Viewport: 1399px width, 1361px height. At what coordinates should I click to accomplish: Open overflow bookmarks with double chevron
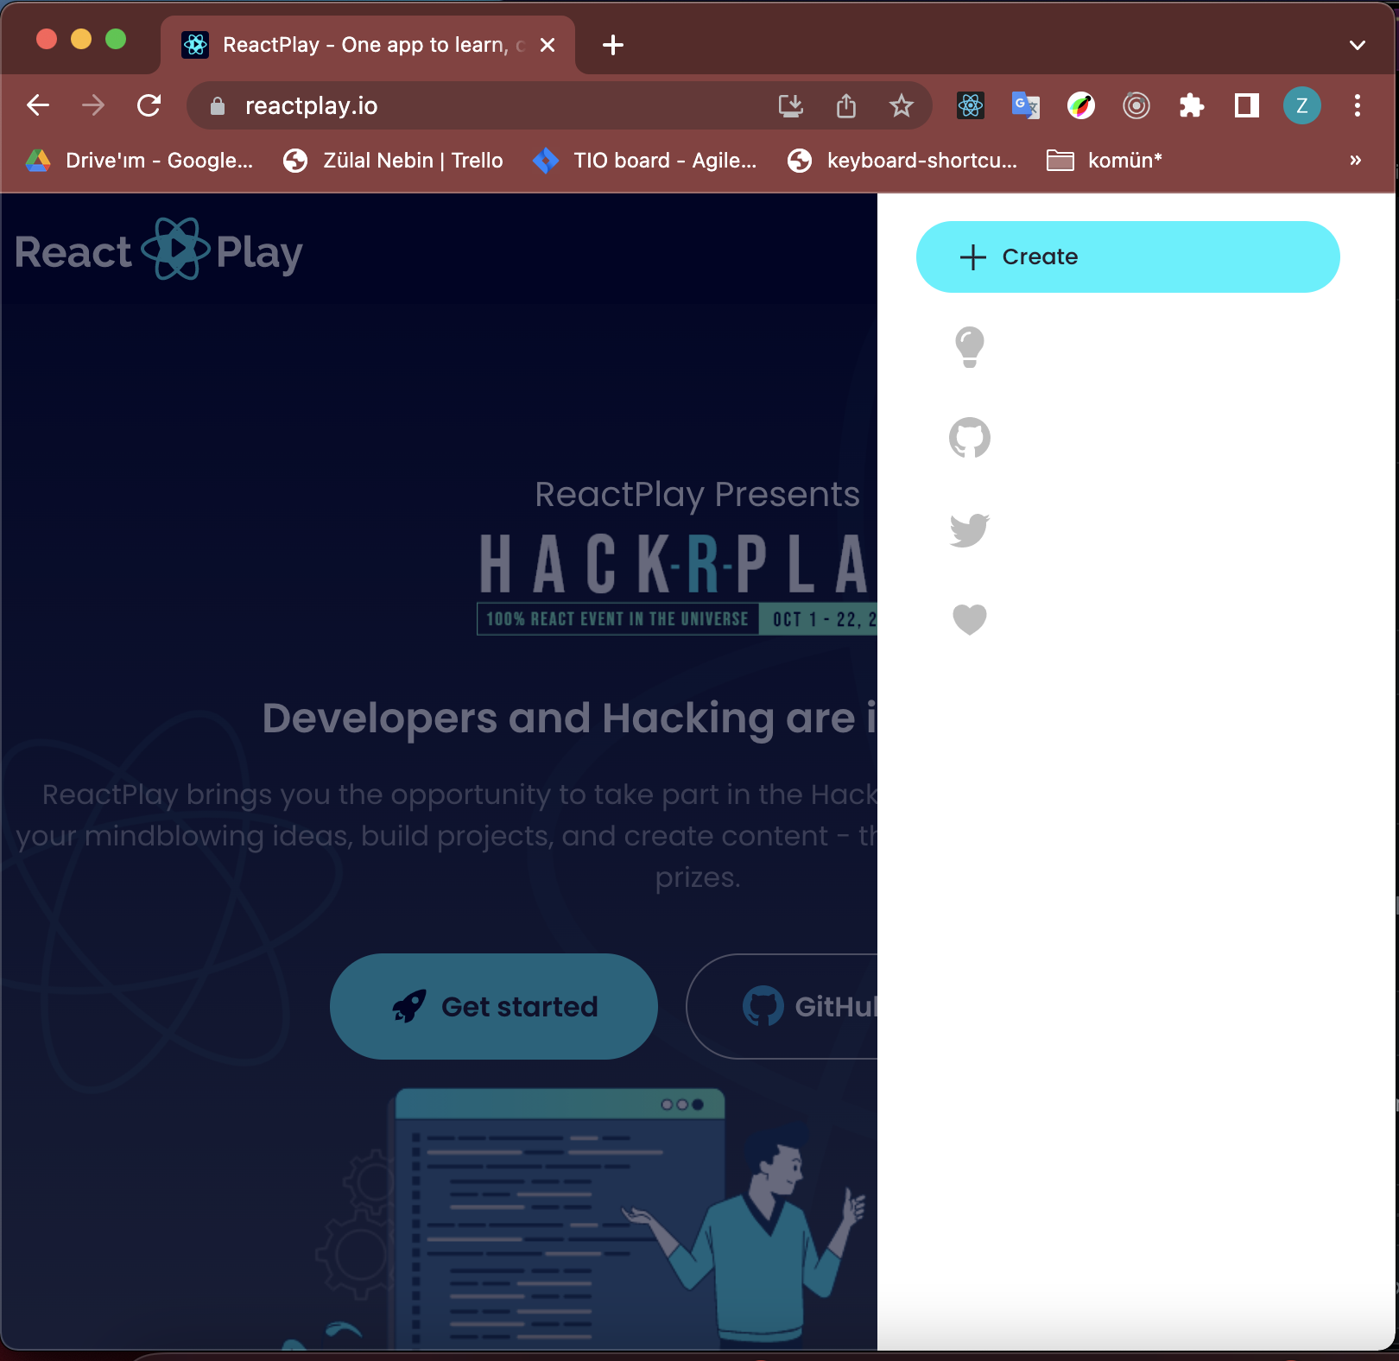coord(1353,160)
